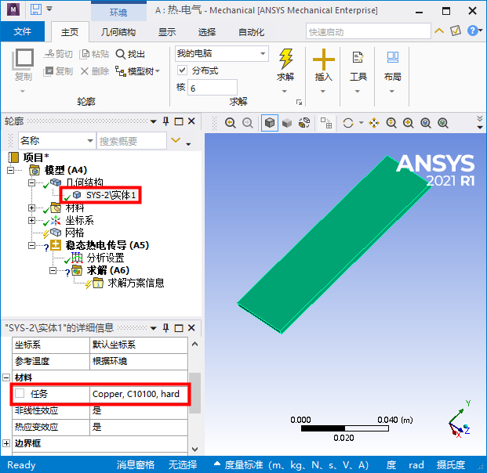The image size is (487, 473).
Task: Open the solve group dialog launcher icon
Action: [x=299, y=102]
